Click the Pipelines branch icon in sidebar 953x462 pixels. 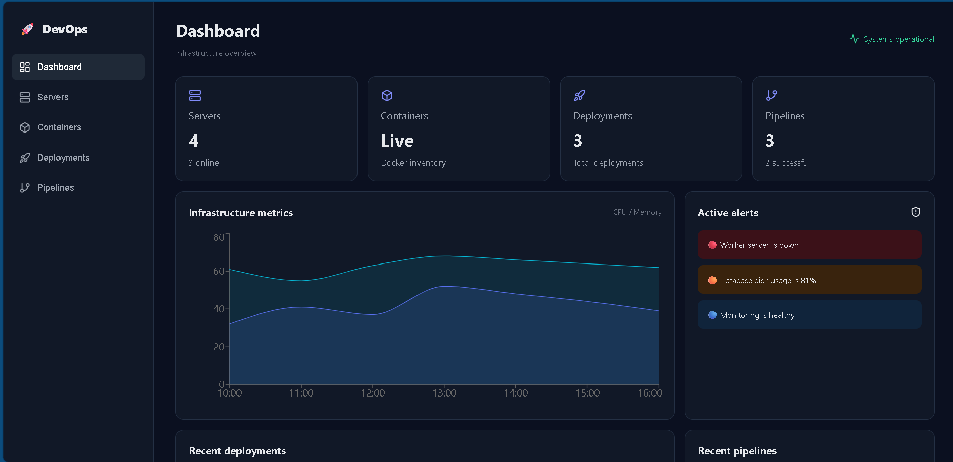[25, 188]
